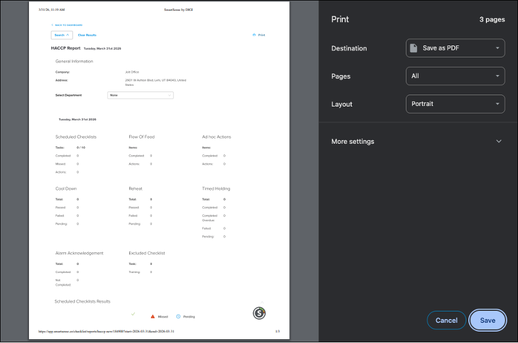Click the round SmartSense logo badge
518x343 pixels.
point(260,313)
